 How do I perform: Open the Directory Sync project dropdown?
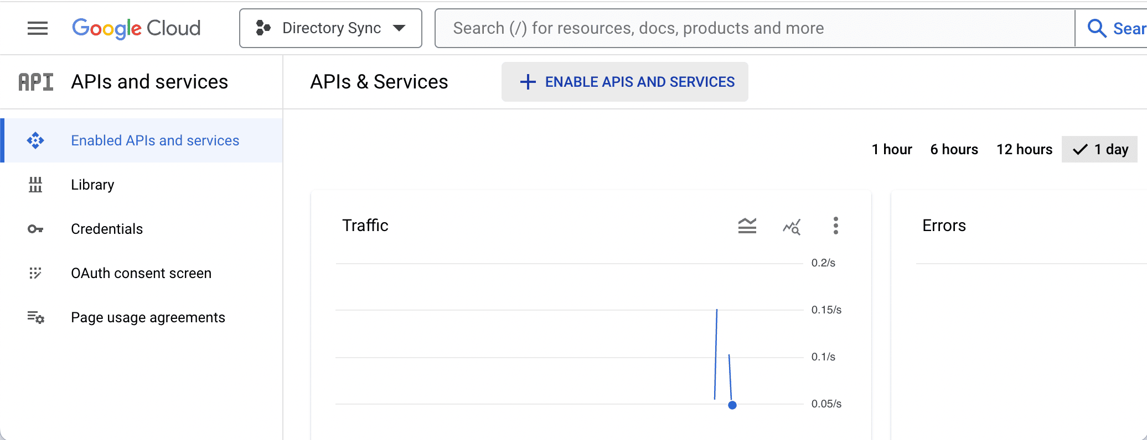[330, 28]
